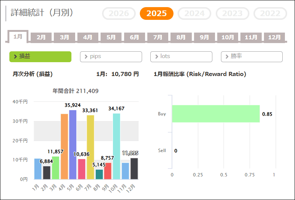The height and width of the screenshot is (200, 295).
Task: Select the 12月 month tab
Action: [x=274, y=37]
